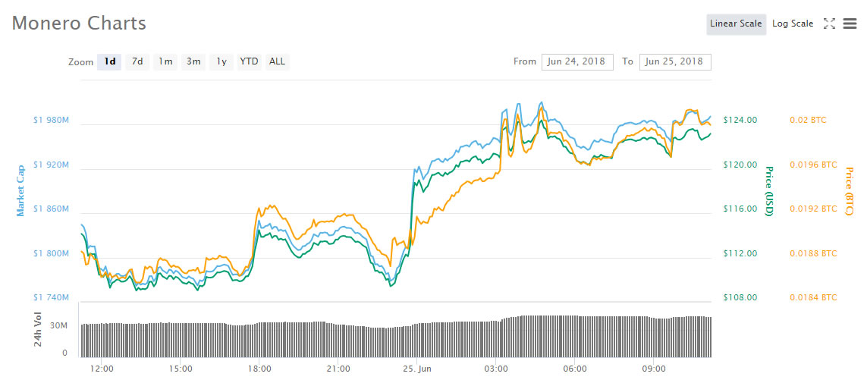Click the Price (USD) axis title
This screenshot has height=383, width=867.
coord(768,190)
